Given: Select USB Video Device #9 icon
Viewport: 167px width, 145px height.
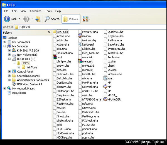Looking at the screenshot, I should [x=14, y=84].
